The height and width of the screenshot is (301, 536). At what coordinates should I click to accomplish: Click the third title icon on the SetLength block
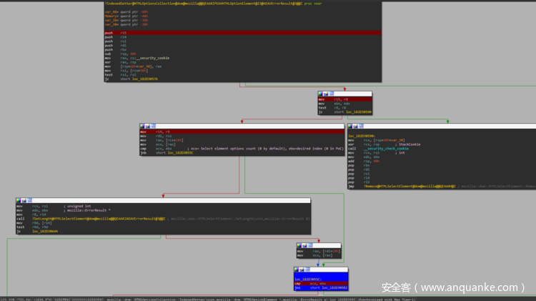[29, 200]
